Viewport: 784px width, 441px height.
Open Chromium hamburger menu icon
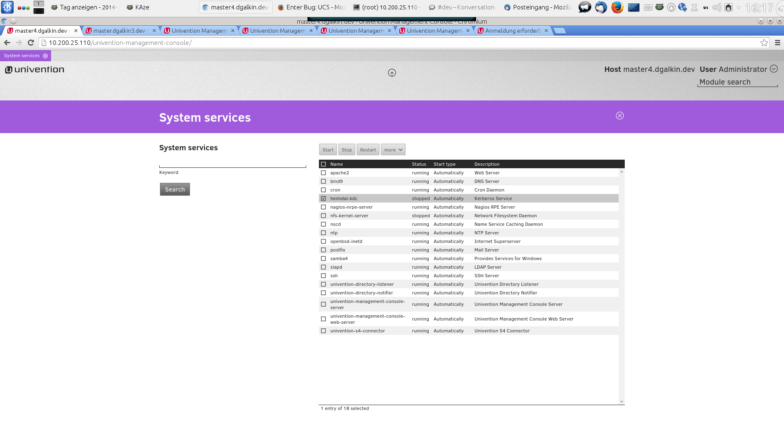click(777, 43)
